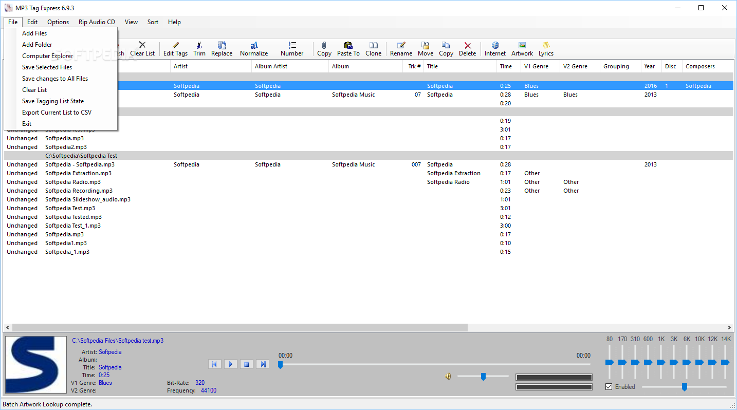This screenshot has width=737, height=410.
Task: Click the Clear List toolbar icon
Action: click(x=142, y=49)
